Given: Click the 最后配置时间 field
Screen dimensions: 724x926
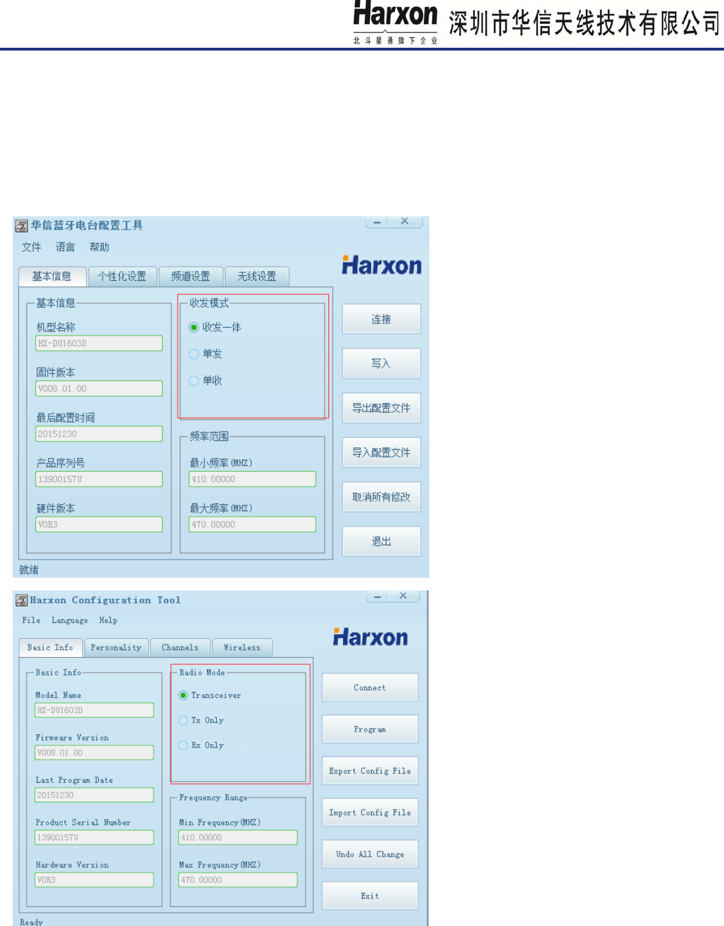Looking at the screenshot, I should coord(99,434).
